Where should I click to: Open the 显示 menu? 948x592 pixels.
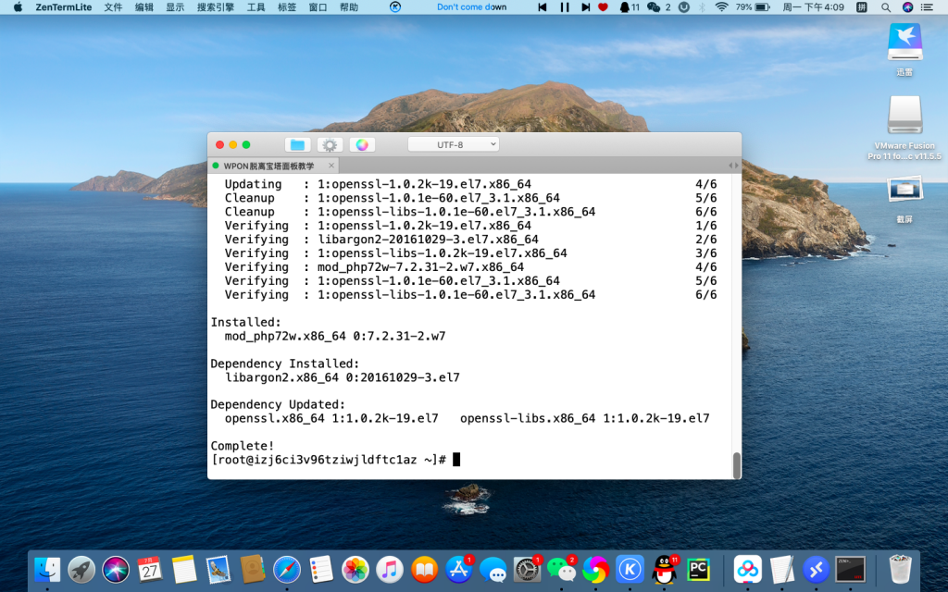[175, 7]
